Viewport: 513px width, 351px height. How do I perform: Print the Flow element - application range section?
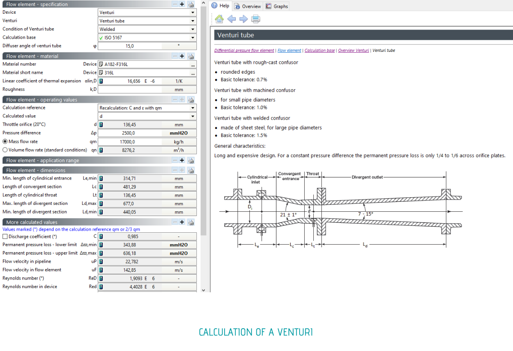[191, 160]
